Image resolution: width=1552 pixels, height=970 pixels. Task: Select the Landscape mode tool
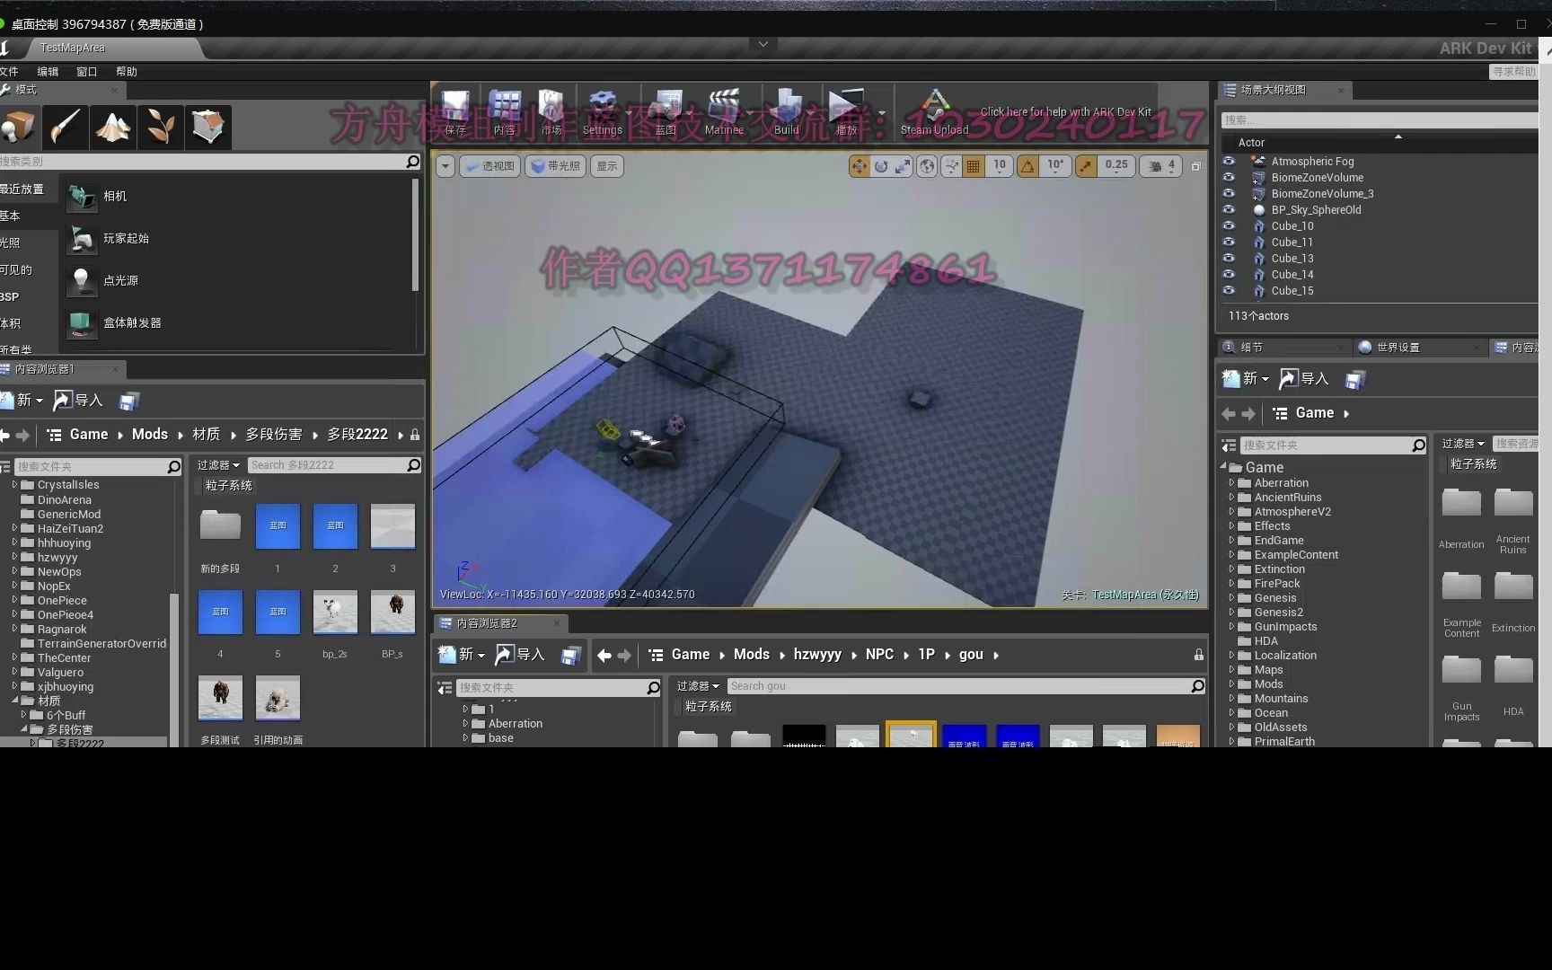click(112, 127)
